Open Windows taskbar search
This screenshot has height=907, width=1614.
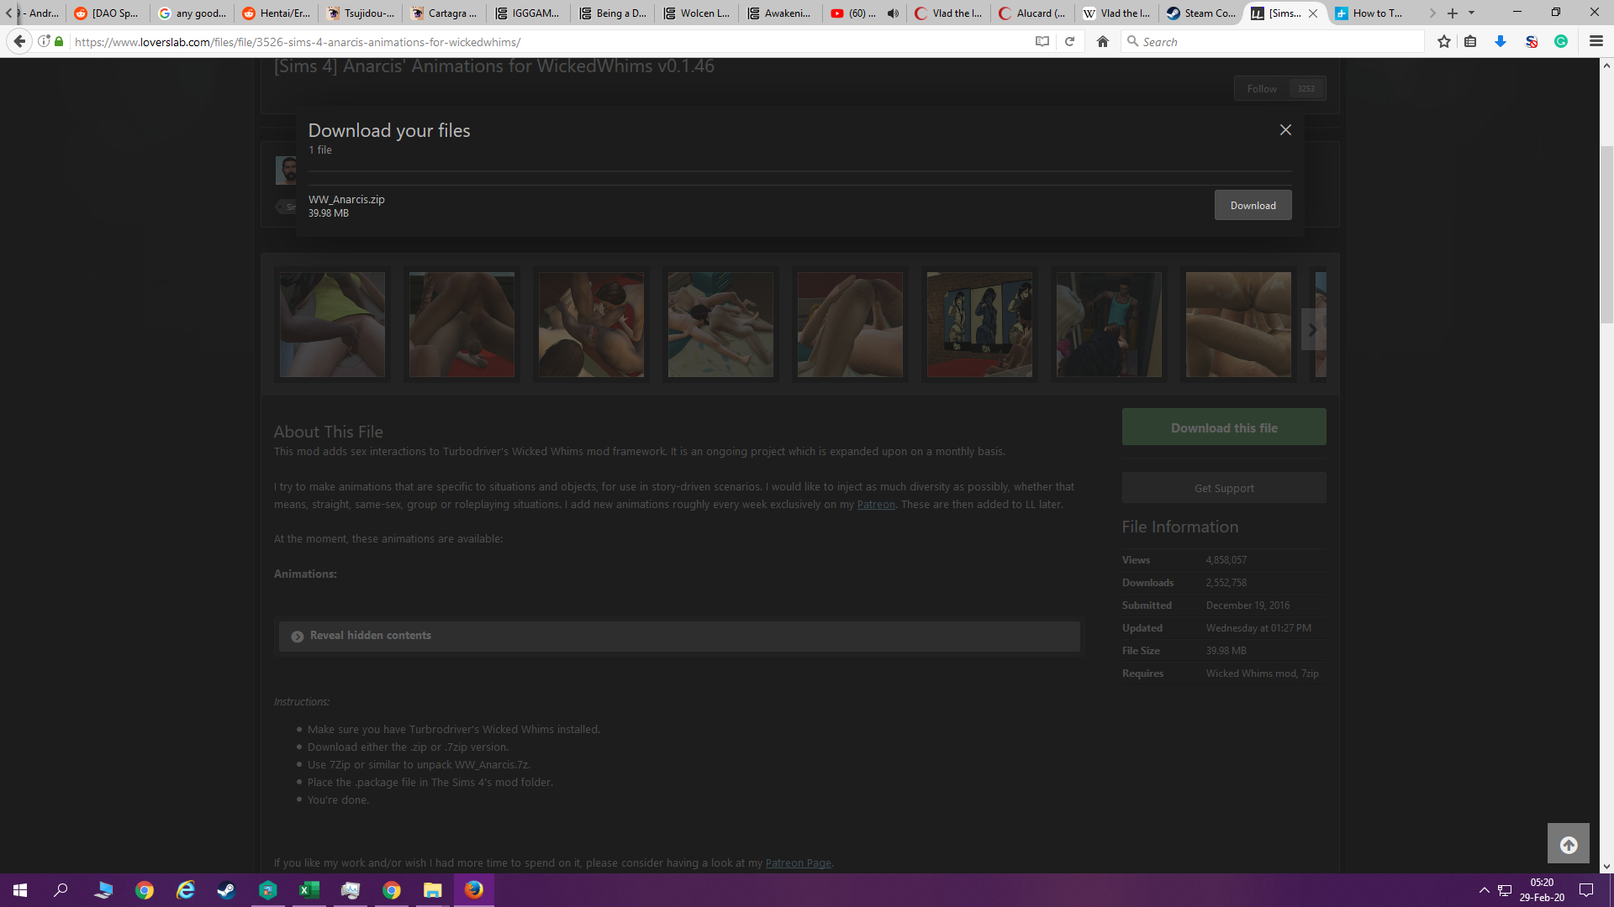click(x=61, y=890)
